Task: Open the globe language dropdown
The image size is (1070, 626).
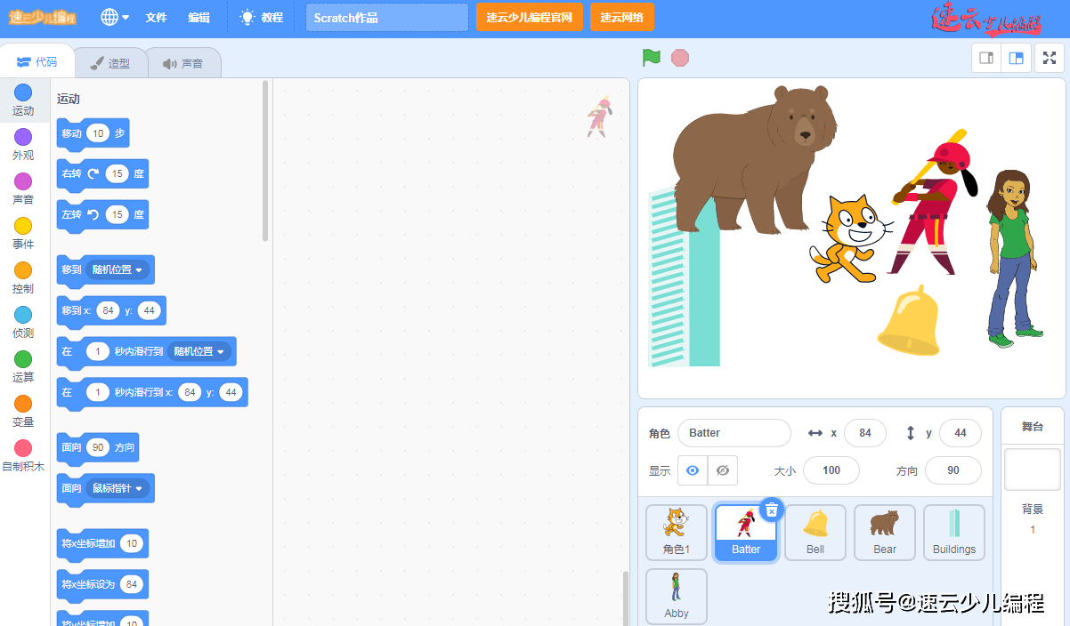Action: (x=115, y=17)
